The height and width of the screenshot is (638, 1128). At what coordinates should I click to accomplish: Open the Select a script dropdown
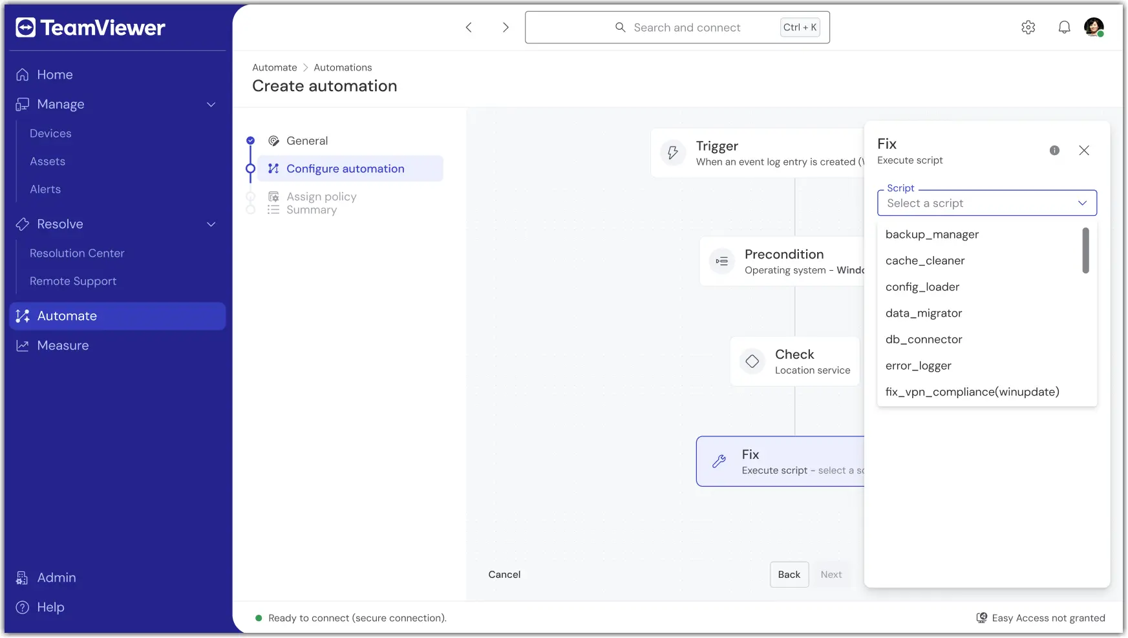[x=987, y=203]
